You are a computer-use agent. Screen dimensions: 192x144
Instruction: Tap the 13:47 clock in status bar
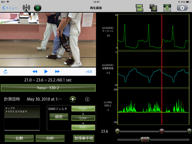click(x=96, y=2)
